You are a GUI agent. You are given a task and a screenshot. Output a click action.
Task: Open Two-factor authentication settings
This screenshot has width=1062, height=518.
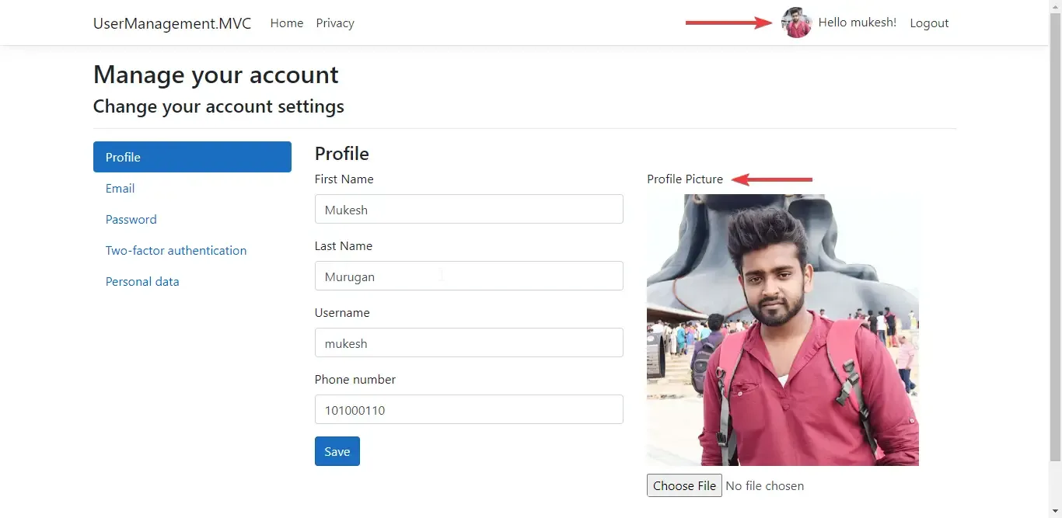(176, 250)
